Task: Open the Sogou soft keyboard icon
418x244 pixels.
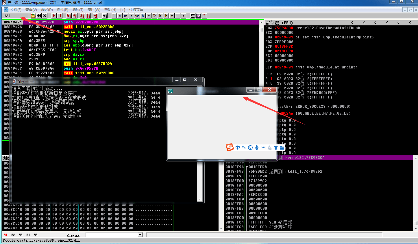Action: pyautogui.click(x=263, y=148)
